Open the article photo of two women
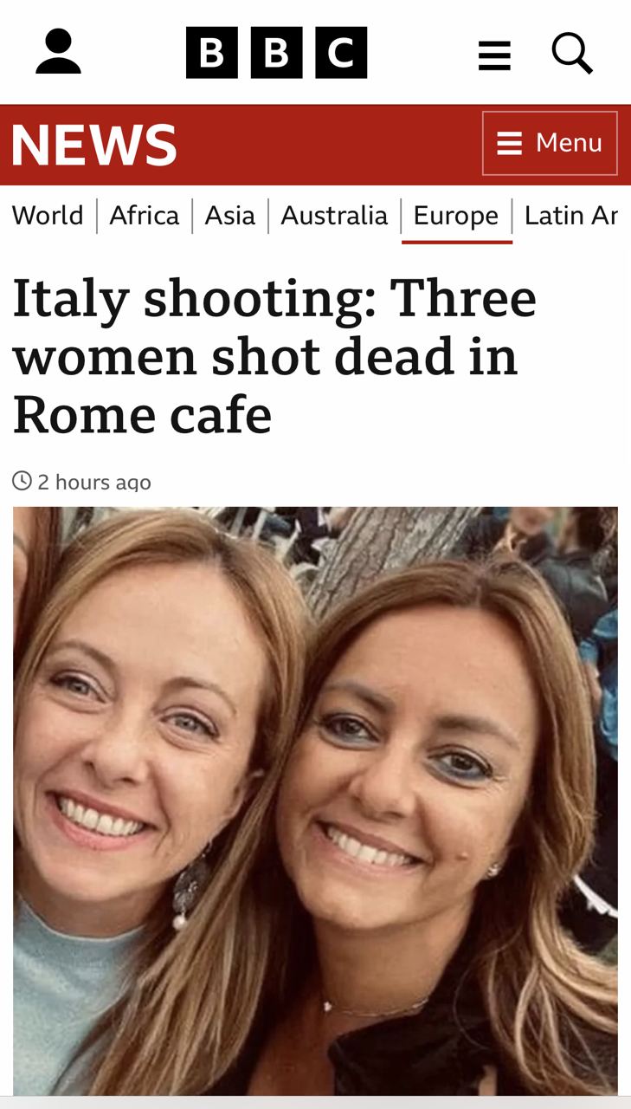 315,801
